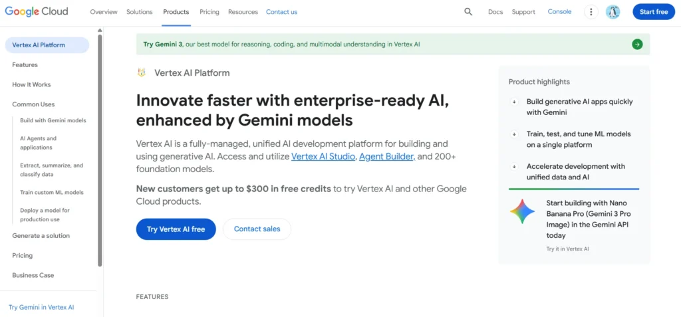Click the Try Vertex AI free button
The width and height of the screenshot is (681, 317).
(x=176, y=229)
